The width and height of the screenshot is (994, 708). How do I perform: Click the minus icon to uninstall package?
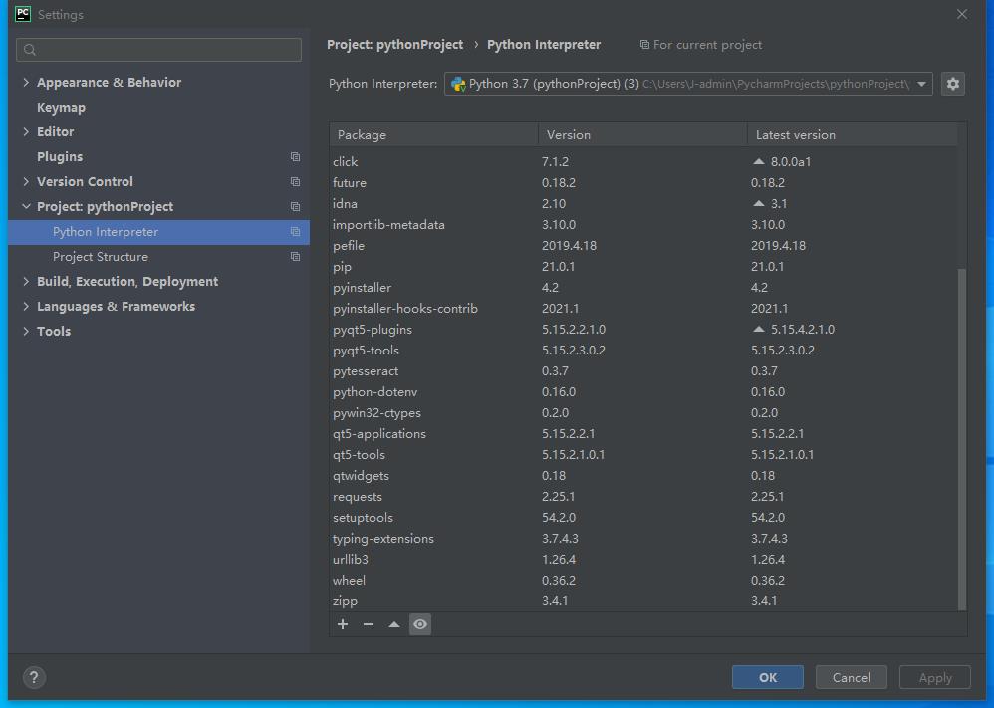pos(369,624)
